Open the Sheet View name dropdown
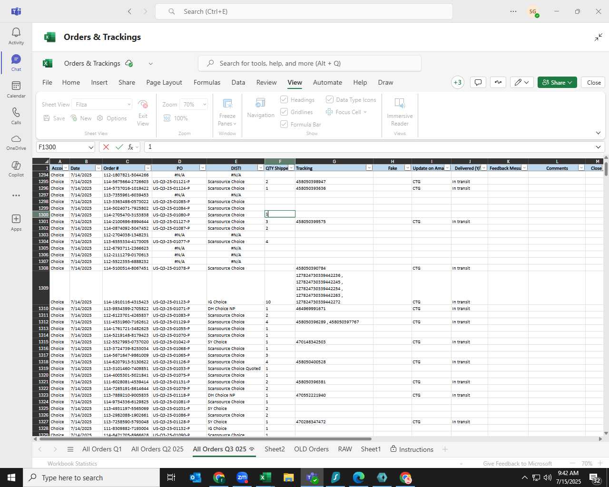Screen dimensions: 609x487 [128, 105]
